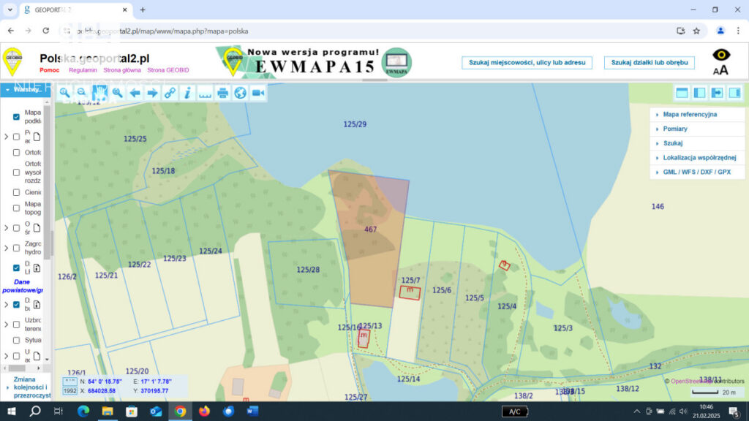Expand the Mapa referencyjna panel
749x421 pixels.
(690, 115)
